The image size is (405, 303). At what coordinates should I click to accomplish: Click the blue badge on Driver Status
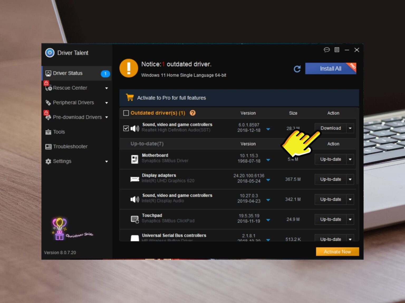click(105, 74)
